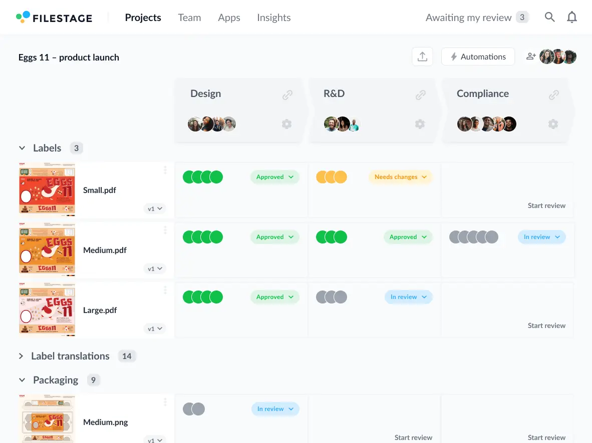Start Compliance review for Small.pdf
The height and width of the screenshot is (443, 592).
[x=546, y=205]
